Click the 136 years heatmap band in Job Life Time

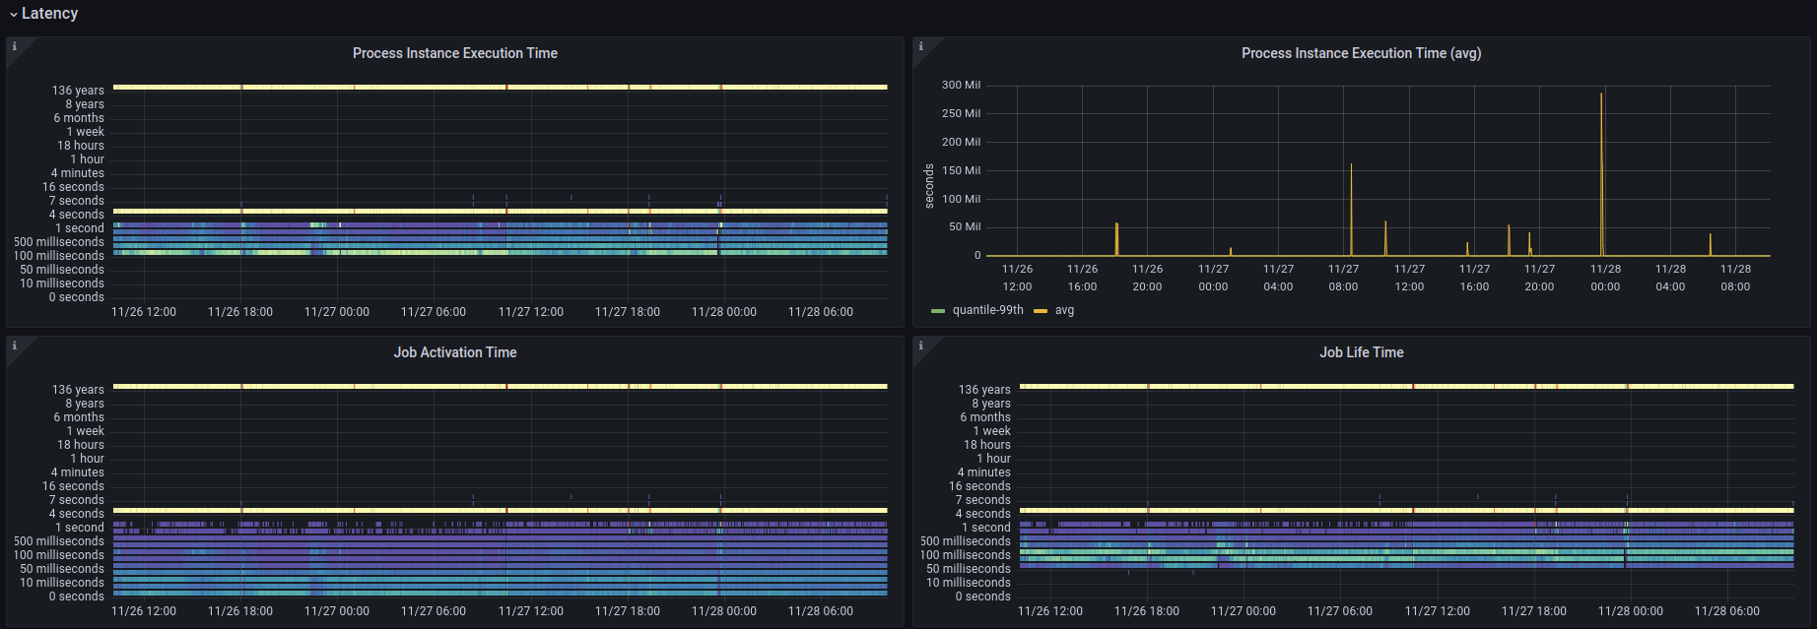pyautogui.click(x=1406, y=386)
